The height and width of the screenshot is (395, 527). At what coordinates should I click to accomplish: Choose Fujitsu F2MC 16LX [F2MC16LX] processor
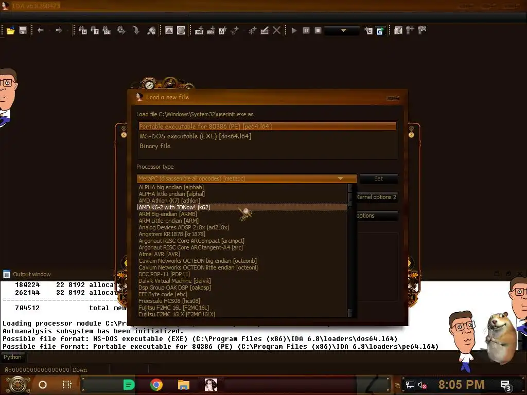(242, 314)
